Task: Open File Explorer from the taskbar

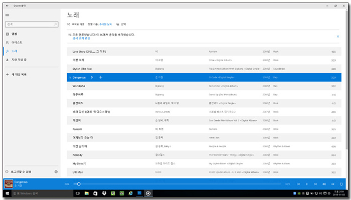Action: (x=87, y=193)
